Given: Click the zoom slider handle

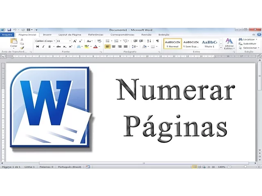Looking at the screenshot, I should pos(245,167).
